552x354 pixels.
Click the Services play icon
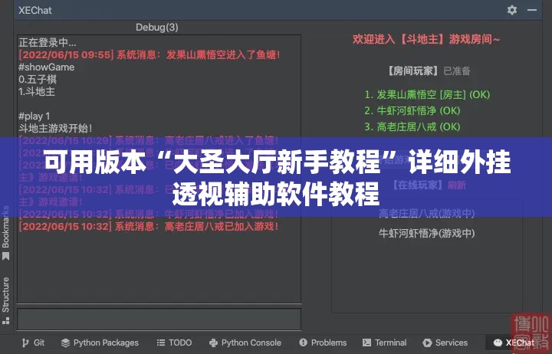(x=427, y=343)
